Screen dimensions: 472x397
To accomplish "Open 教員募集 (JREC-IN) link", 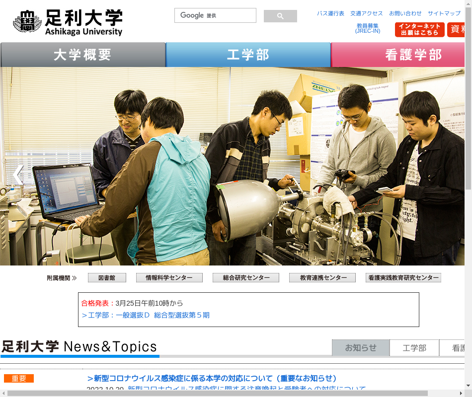I will tap(367, 28).
